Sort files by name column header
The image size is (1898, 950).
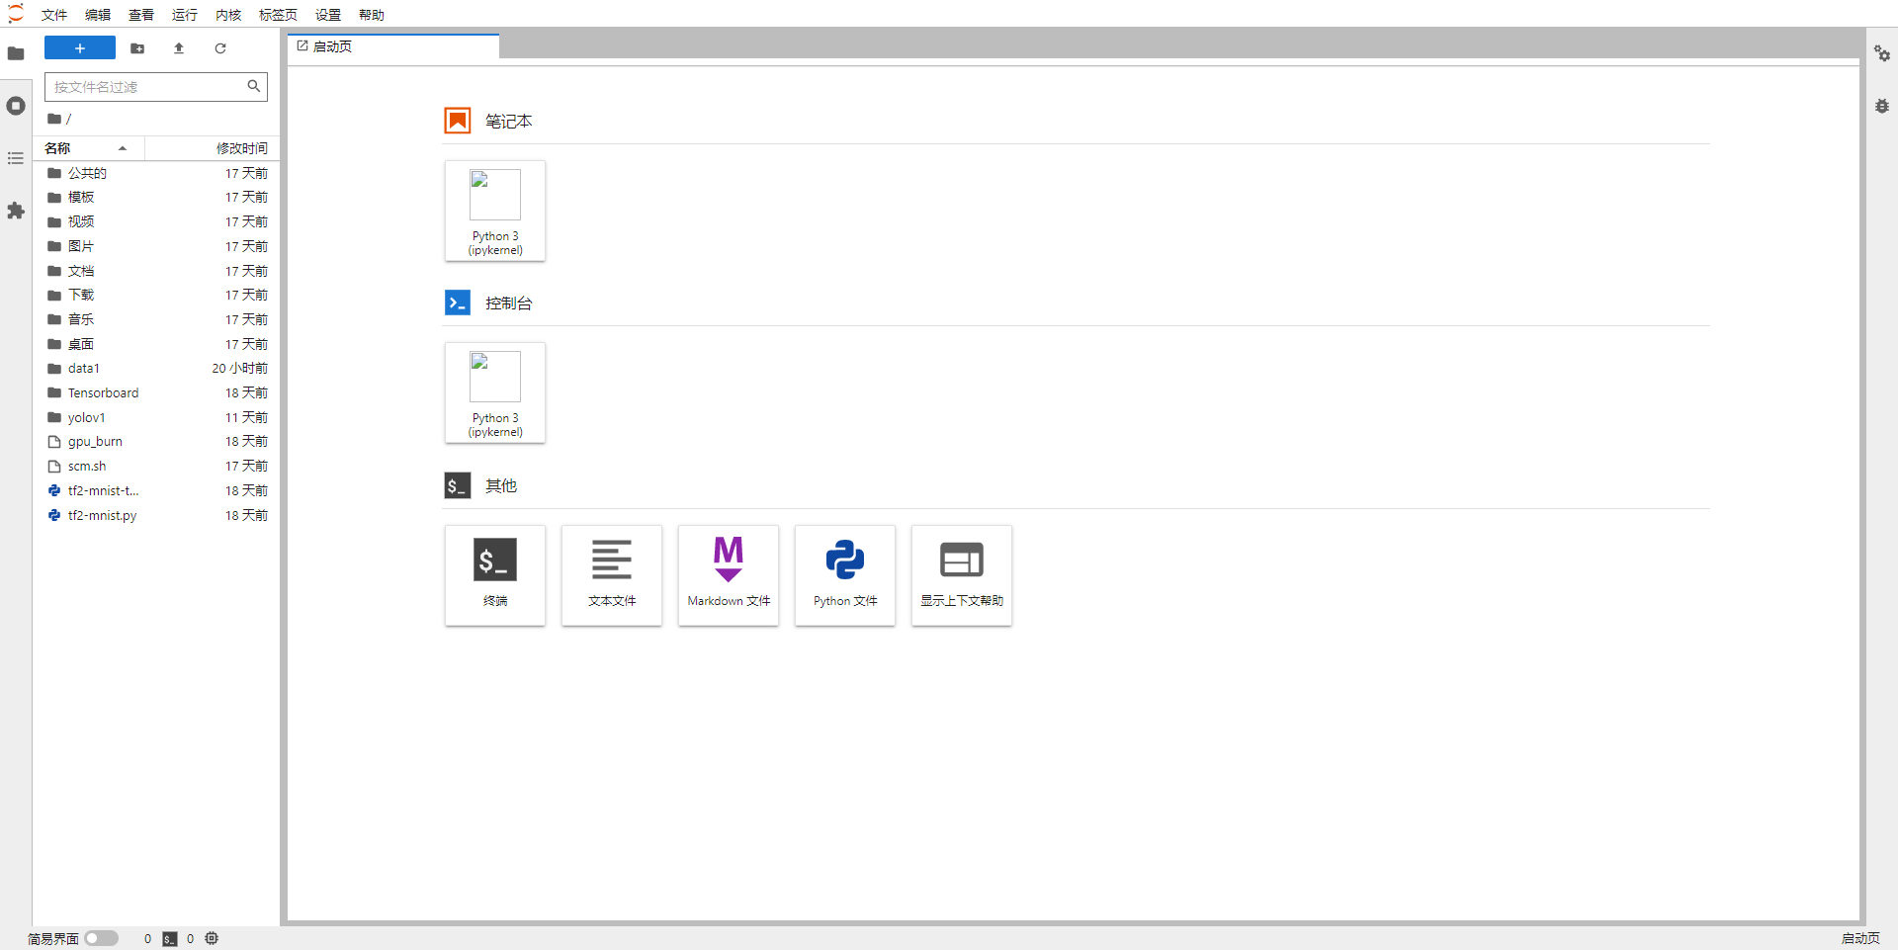[x=89, y=148]
